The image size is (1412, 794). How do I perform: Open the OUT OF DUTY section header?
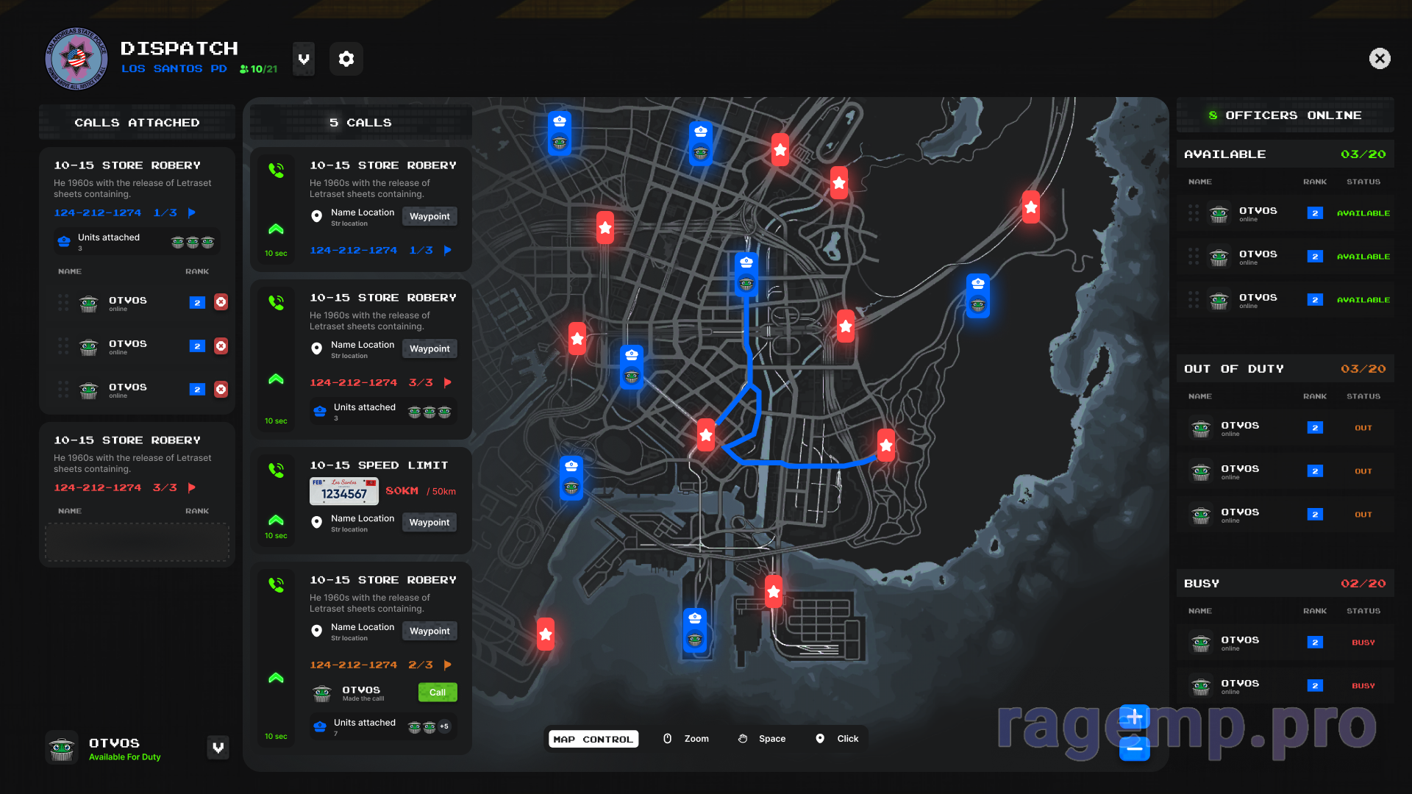(1285, 369)
